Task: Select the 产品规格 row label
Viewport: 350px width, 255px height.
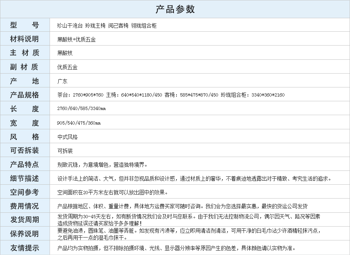Action: tap(24, 95)
